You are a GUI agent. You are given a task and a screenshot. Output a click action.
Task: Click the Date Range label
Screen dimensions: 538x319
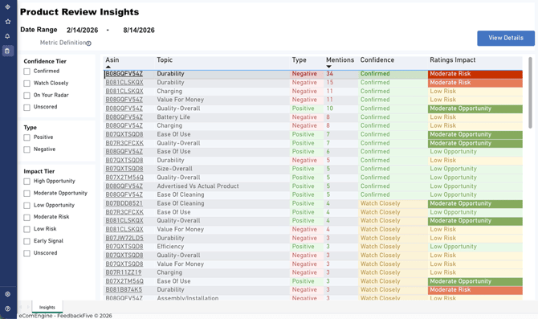click(39, 30)
